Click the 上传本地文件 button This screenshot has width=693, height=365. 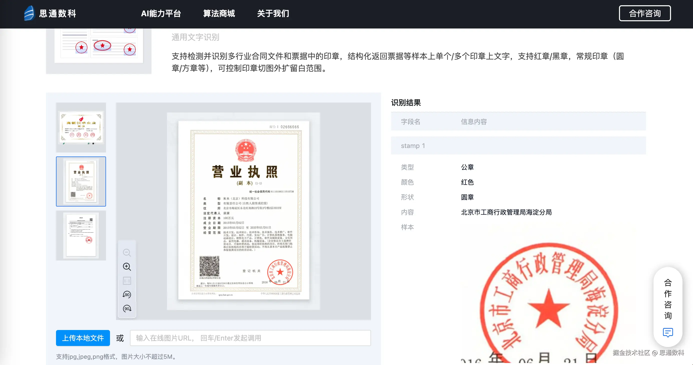(83, 338)
